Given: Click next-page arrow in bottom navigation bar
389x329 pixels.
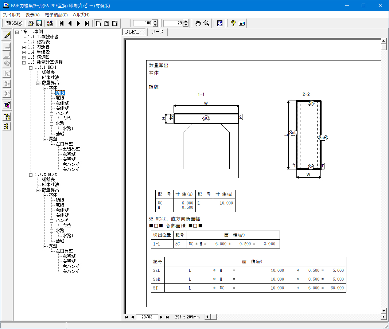Looking at the screenshot, I should [x=161, y=317].
